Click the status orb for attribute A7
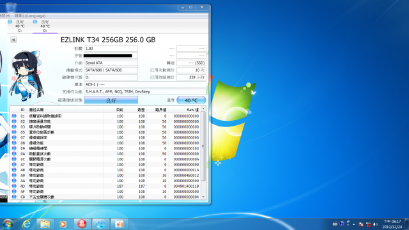The image size is (409, 230). (x=14, y=165)
